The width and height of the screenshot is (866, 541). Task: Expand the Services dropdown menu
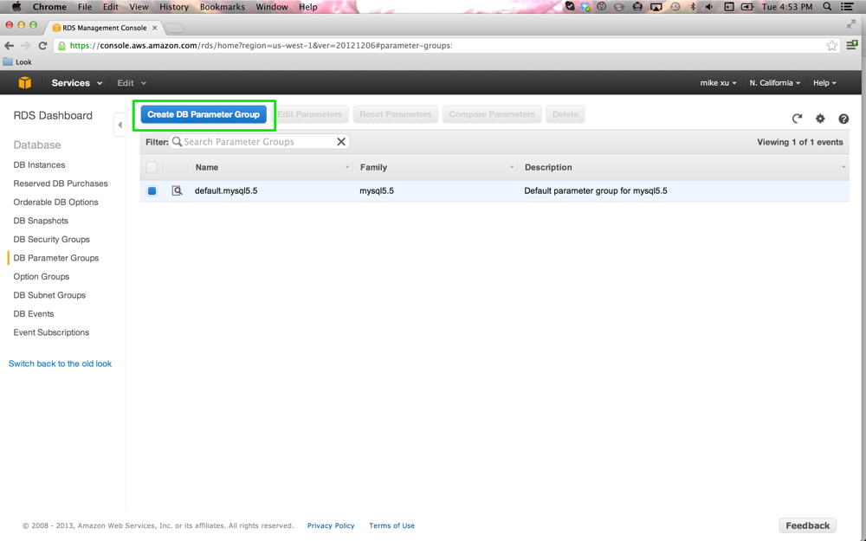point(76,83)
